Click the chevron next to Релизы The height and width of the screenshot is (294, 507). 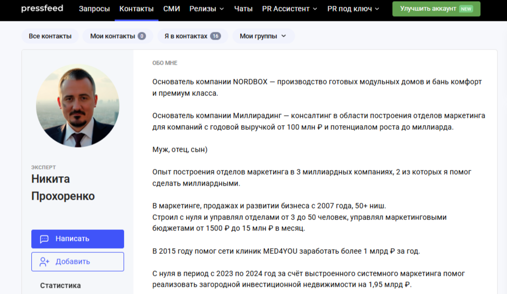(222, 9)
